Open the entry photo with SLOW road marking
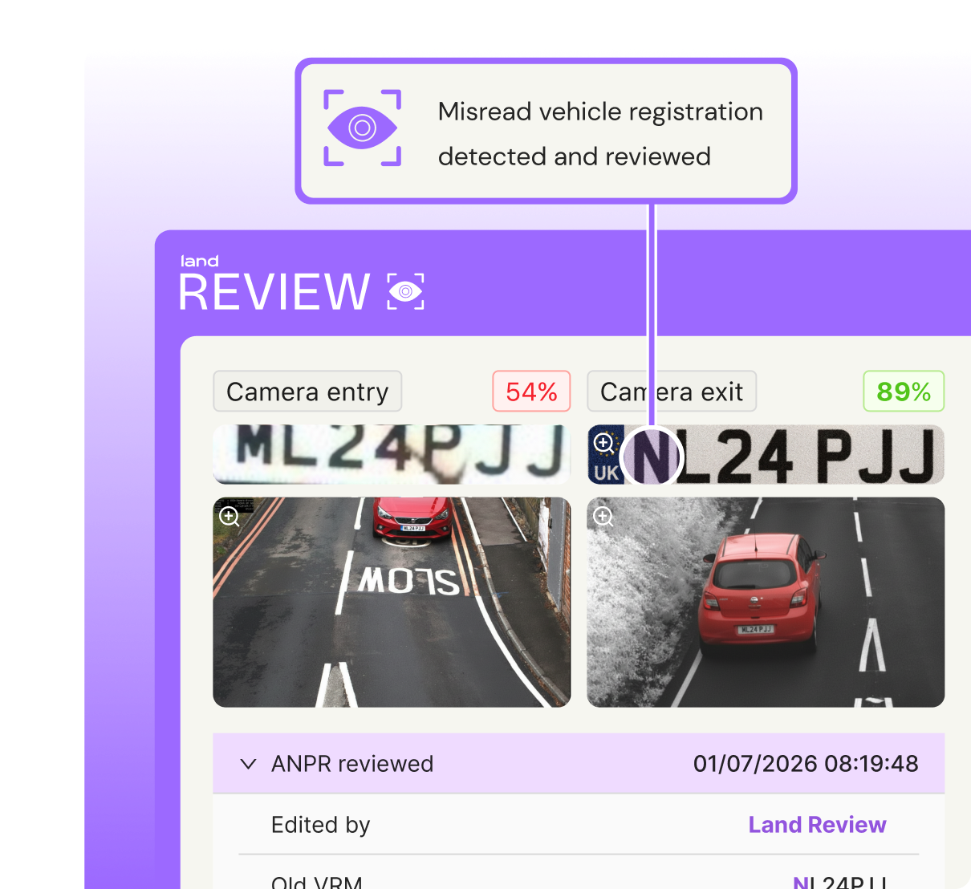 392,602
